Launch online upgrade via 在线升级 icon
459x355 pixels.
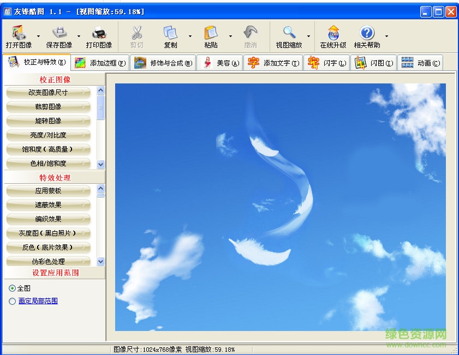click(x=332, y=36)
